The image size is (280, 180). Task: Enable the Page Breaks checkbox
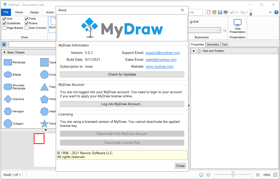point(4,28)
